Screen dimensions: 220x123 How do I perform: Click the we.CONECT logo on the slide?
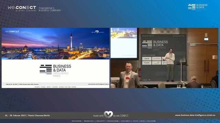pyautogui.click(x=12, y=32)
